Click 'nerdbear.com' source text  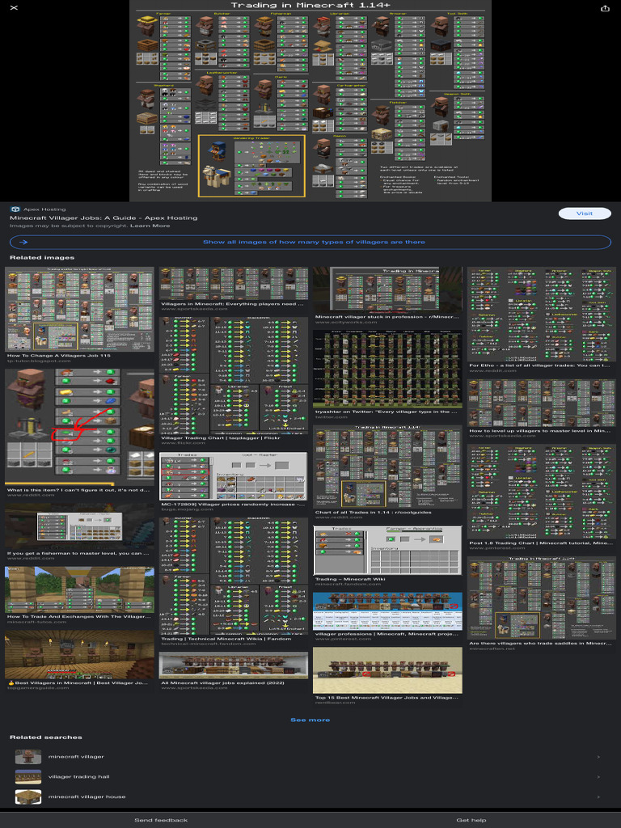(336, 703)
